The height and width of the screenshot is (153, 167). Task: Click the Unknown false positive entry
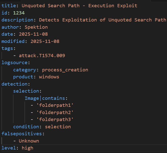(x=29, y=141)
